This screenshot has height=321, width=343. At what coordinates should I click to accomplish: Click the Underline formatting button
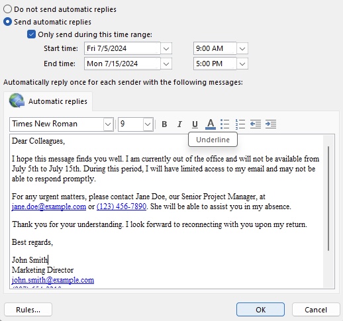pos(195,124)
